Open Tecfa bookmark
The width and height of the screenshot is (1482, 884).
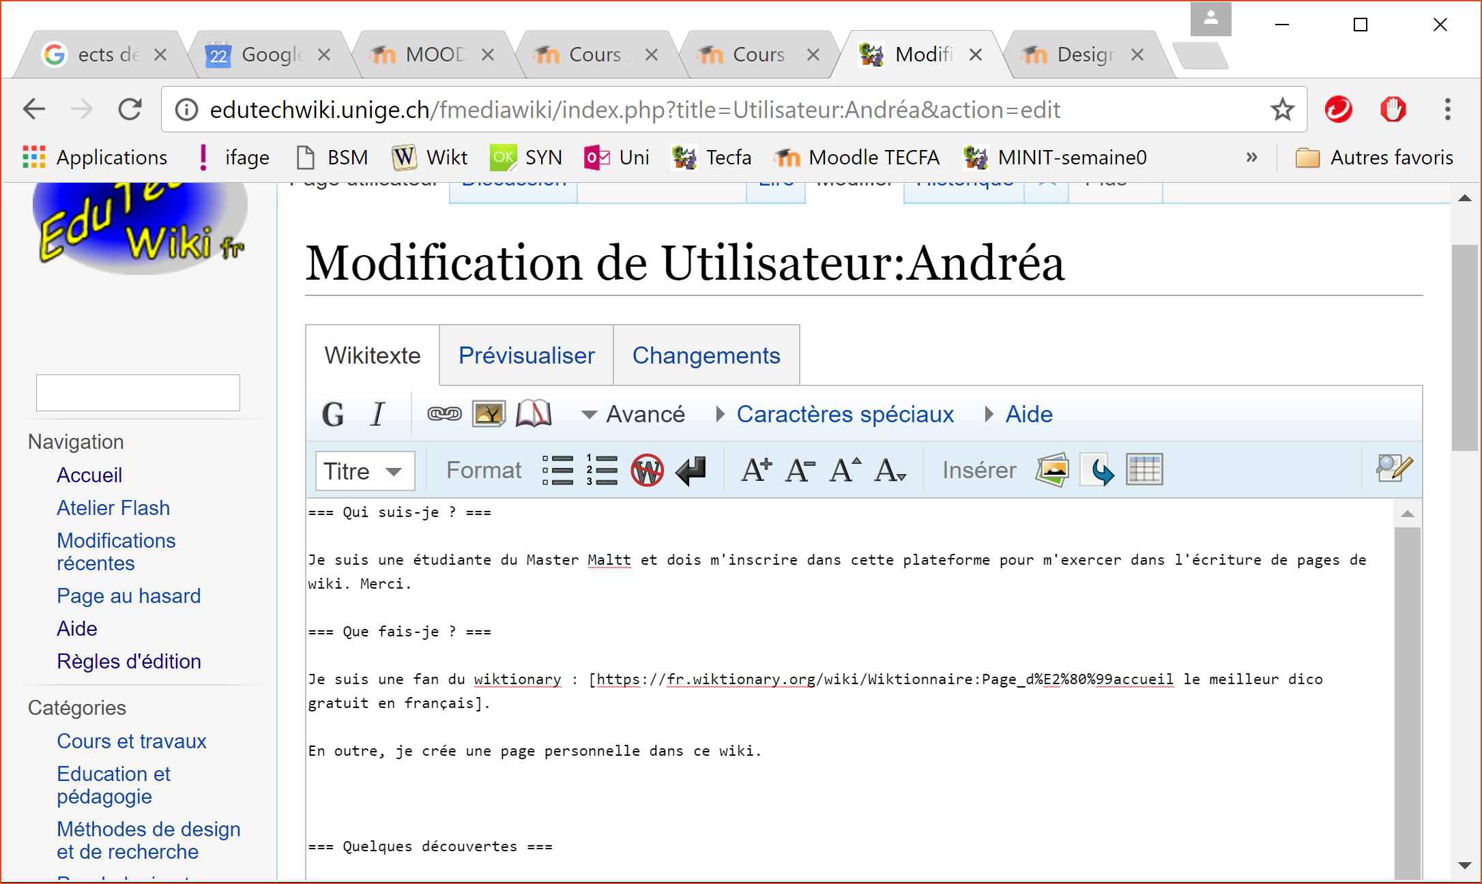click(x=712, y=158)
